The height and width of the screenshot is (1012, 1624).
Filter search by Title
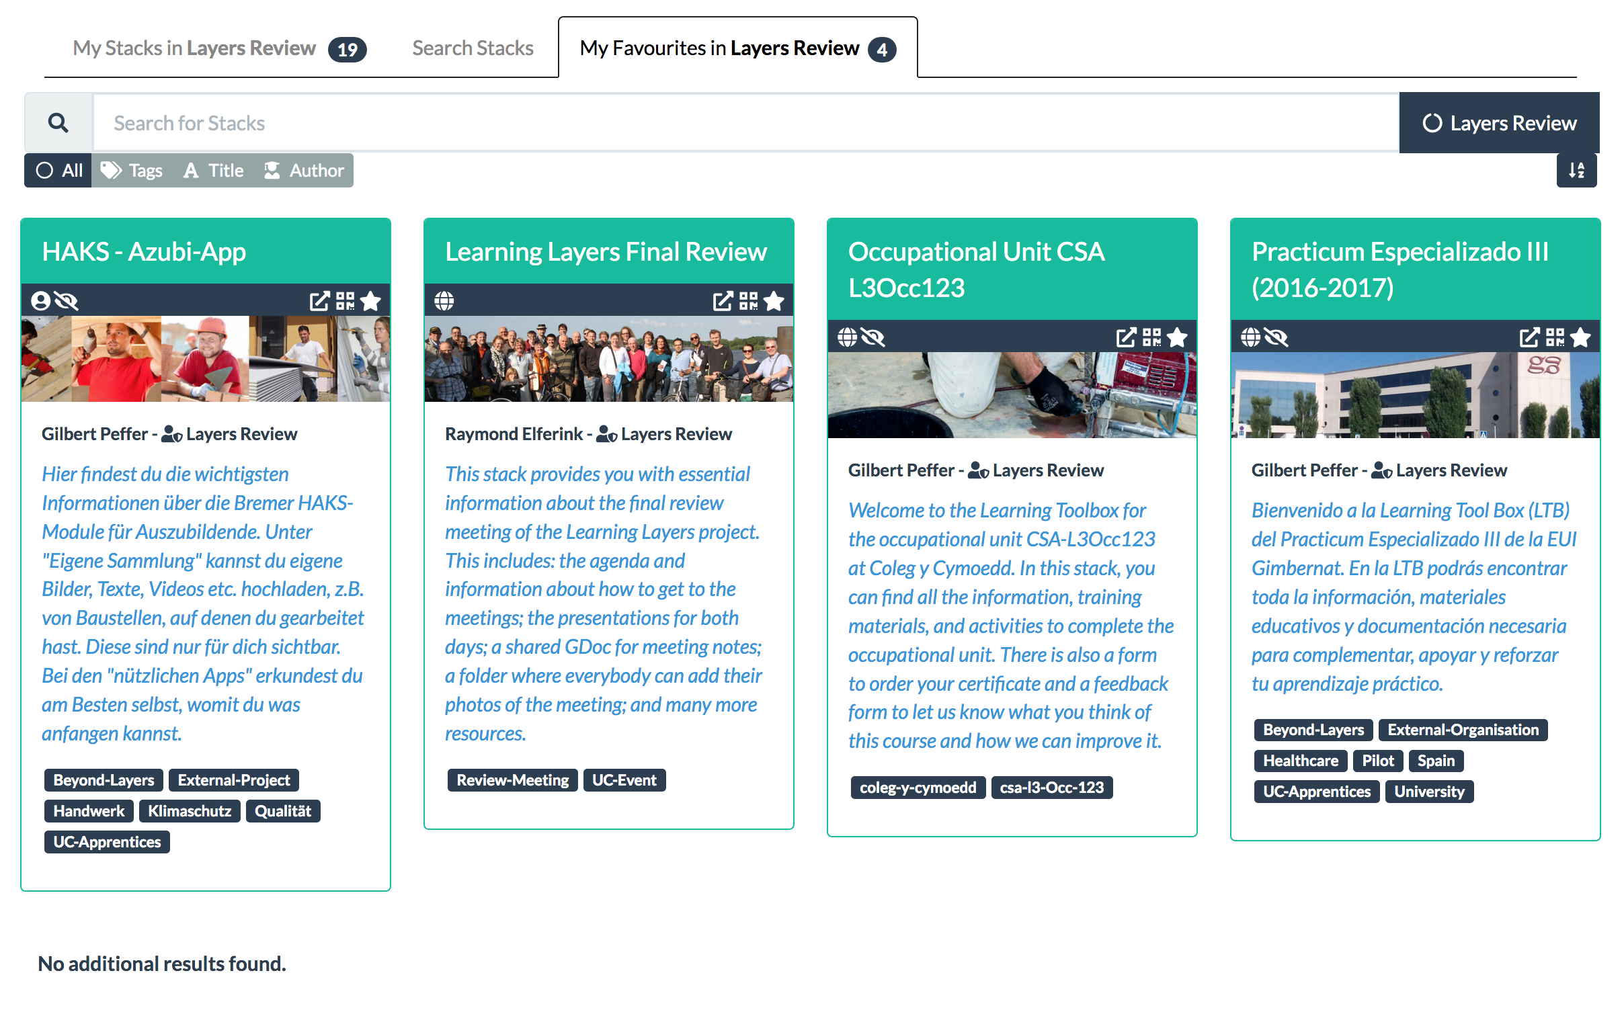(x=214, y=171)
